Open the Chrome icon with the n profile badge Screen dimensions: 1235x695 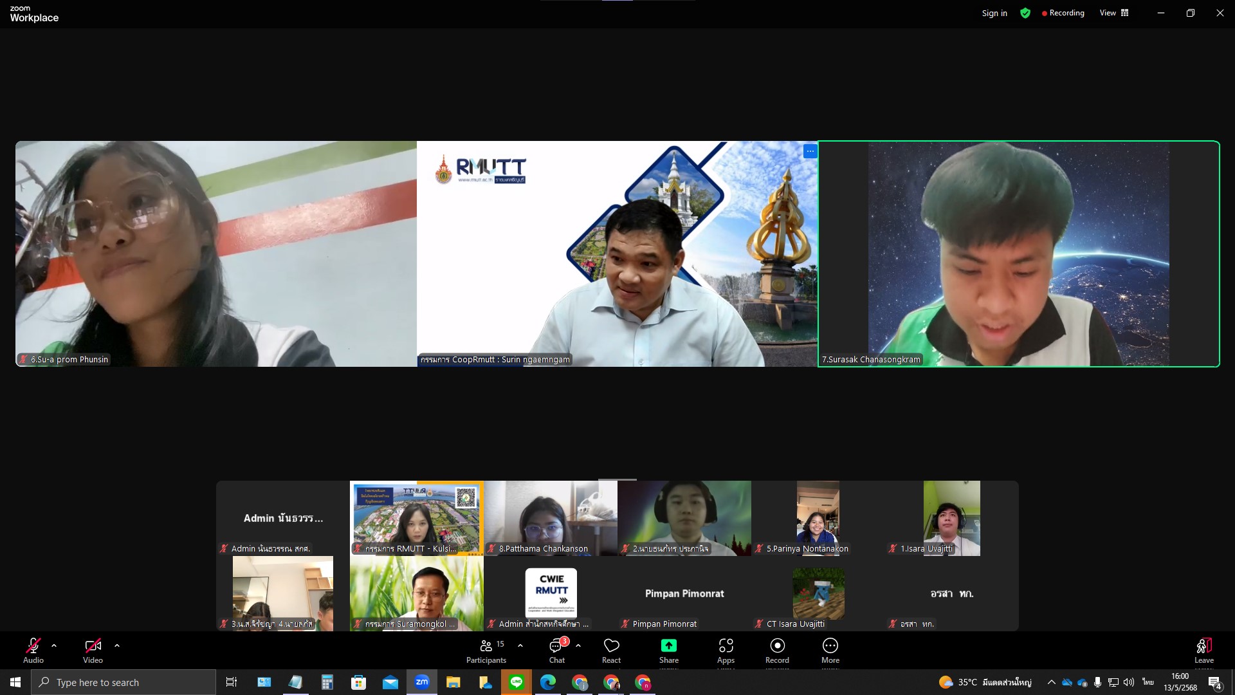coord(643,682)
